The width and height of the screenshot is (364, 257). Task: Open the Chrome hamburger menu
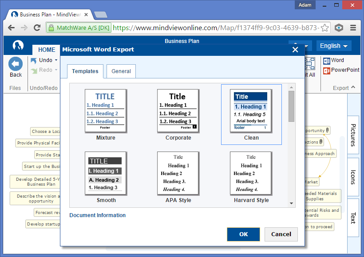tap(353, 28)
